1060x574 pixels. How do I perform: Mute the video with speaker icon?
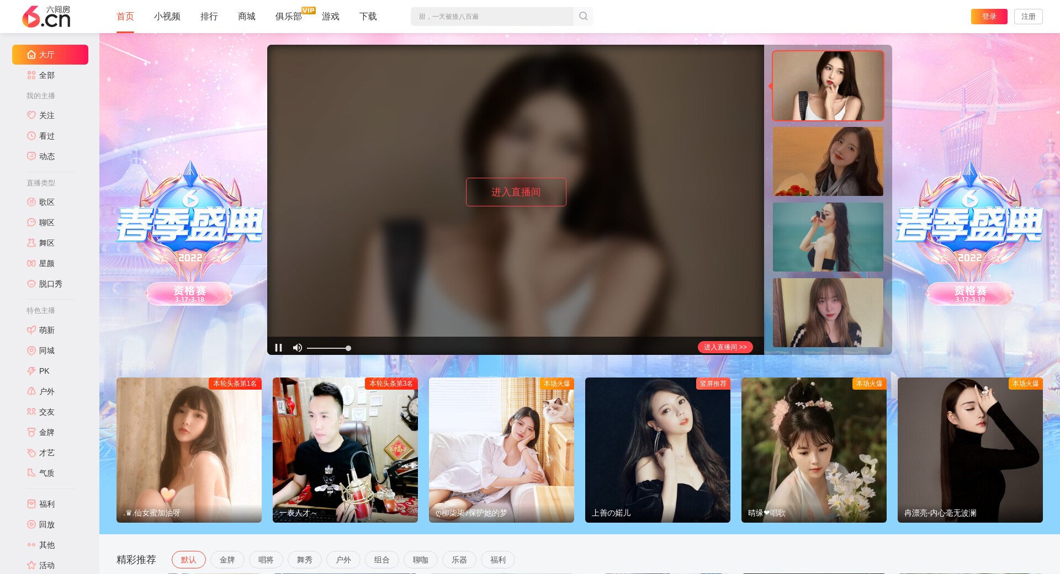(x=297, y=348)
